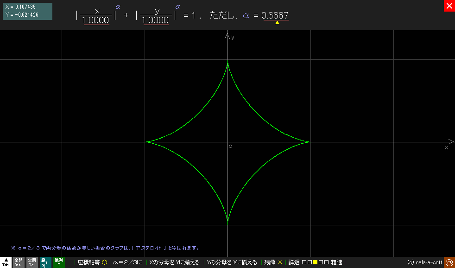
Task: Select the first box on the 詳遅 side
Action: pyautogui.click(x=304, y=262)
